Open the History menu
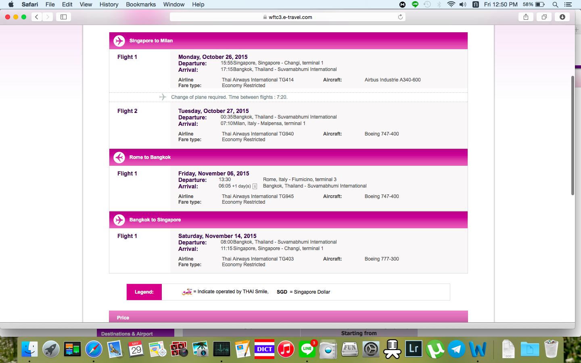Image resolution: width=581 pixels, height=363 pixels. [109, 4]
